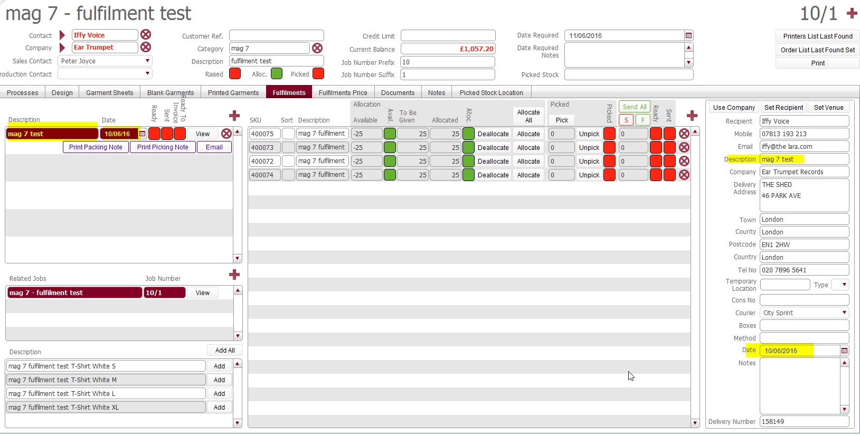Image resolution: width=860 pixels, height=435 pixels.
Task: Open the Blank Garments tab
Action: [x=170, y=92]
